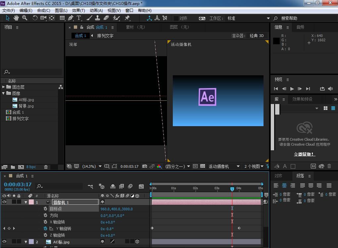
Task: Click 摄像机 1 pink label color swatch
Action: point(31,202)
